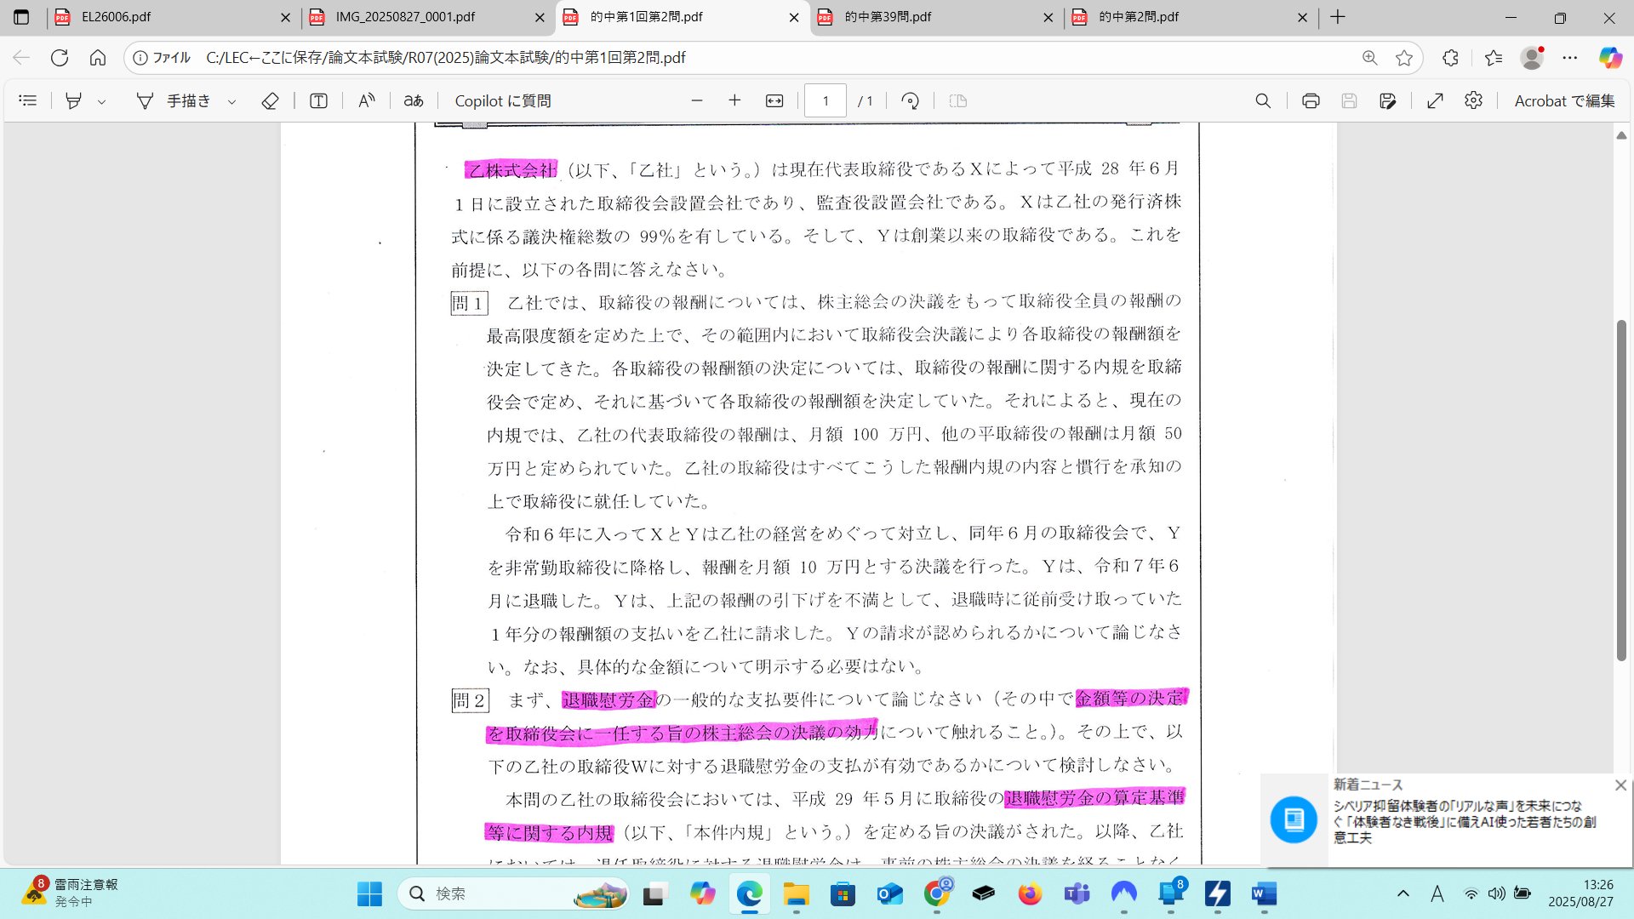
Task: Add a text box annotation
Action: coord(318,100)
